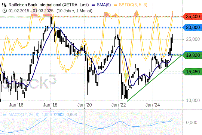Click the candlestick chart type icon
Image resolution: width=202 pixels, height=135 pixels.
[x=4, y=5]
